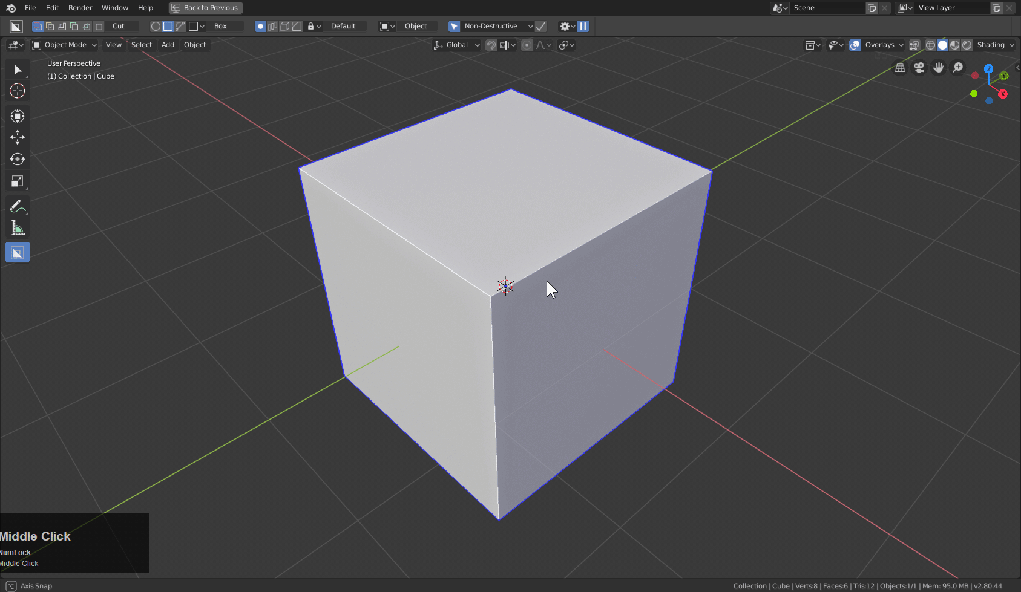Select the Rotate tool
Image resolution: width=1021 pixels, height=592 pixels.
pos(18,159)
